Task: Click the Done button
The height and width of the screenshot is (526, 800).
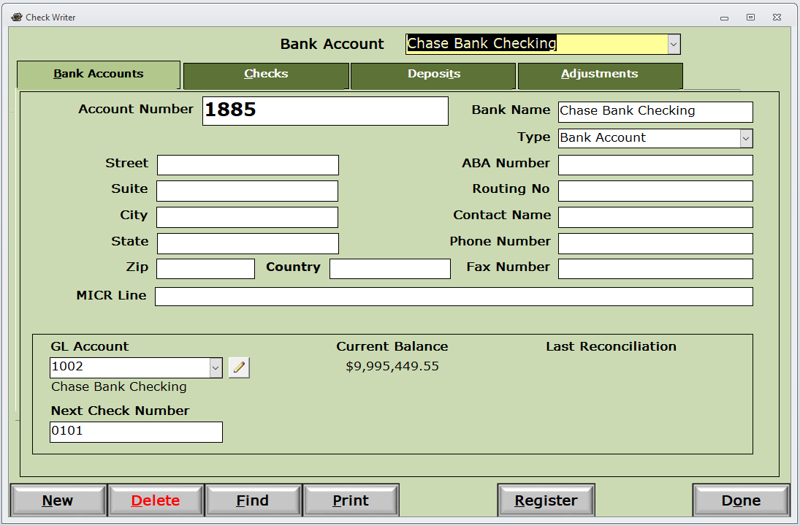Action: coord(742,500)
